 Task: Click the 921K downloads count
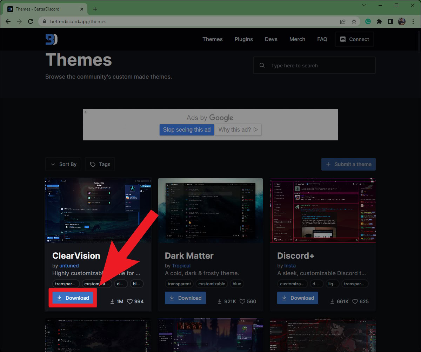click(x=227, y=301)
